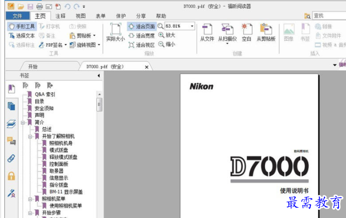Image resolution: width=346 pixels, height=218 pixels.
Task: Open the bookmarks panel sidebar icon
Action: point(11,89)
